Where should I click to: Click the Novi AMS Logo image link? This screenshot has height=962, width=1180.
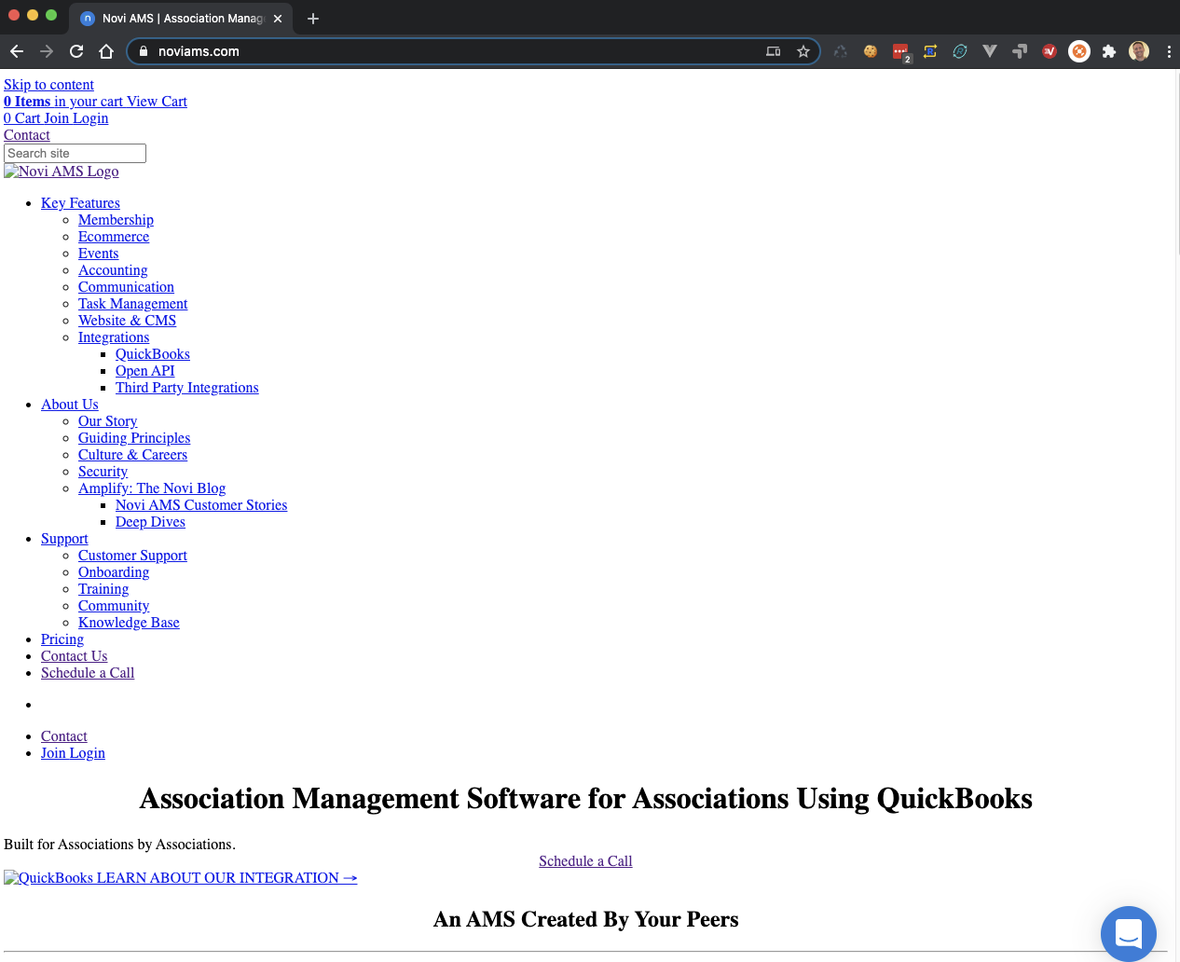[62, 172]
